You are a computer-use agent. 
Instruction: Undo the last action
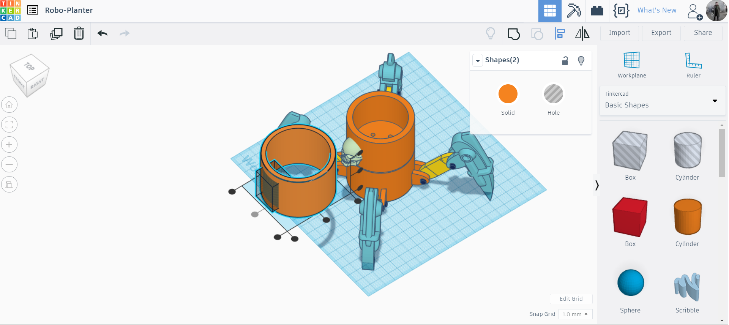103,33
